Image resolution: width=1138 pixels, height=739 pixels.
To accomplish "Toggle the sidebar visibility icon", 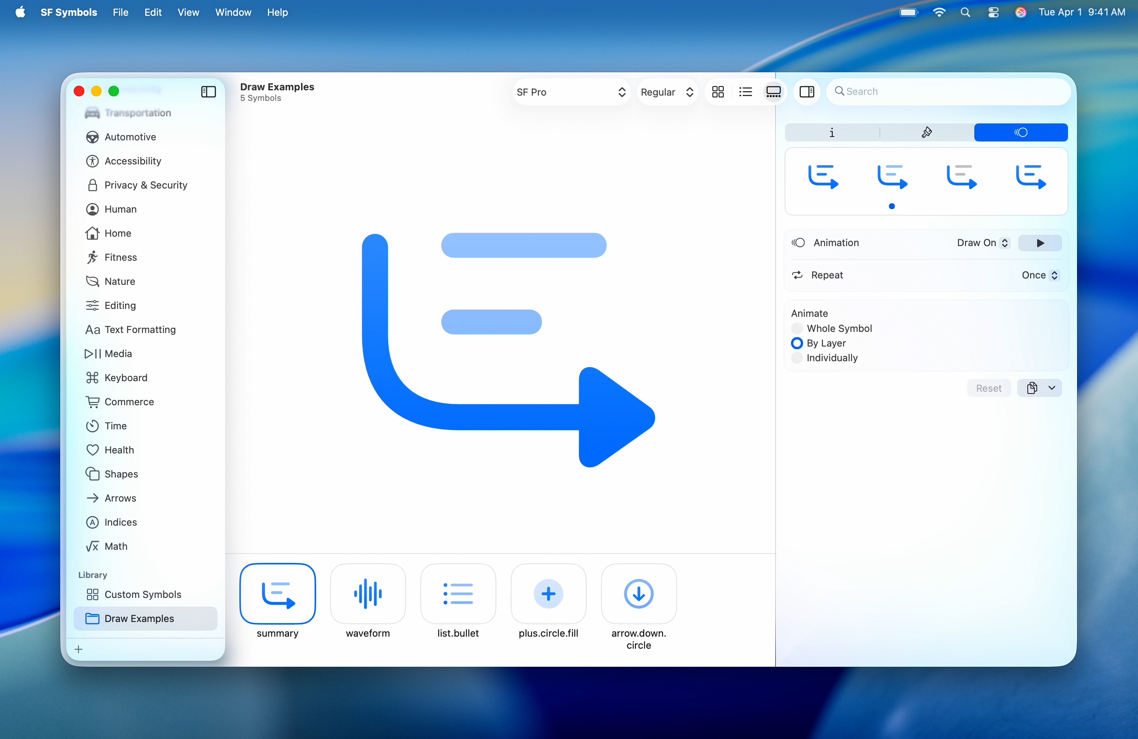I will (x=208, y=92).
